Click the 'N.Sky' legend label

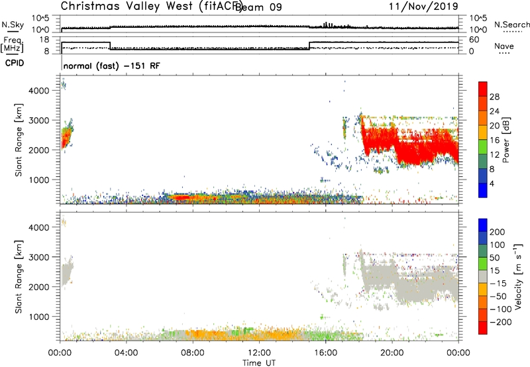point(13,25)
